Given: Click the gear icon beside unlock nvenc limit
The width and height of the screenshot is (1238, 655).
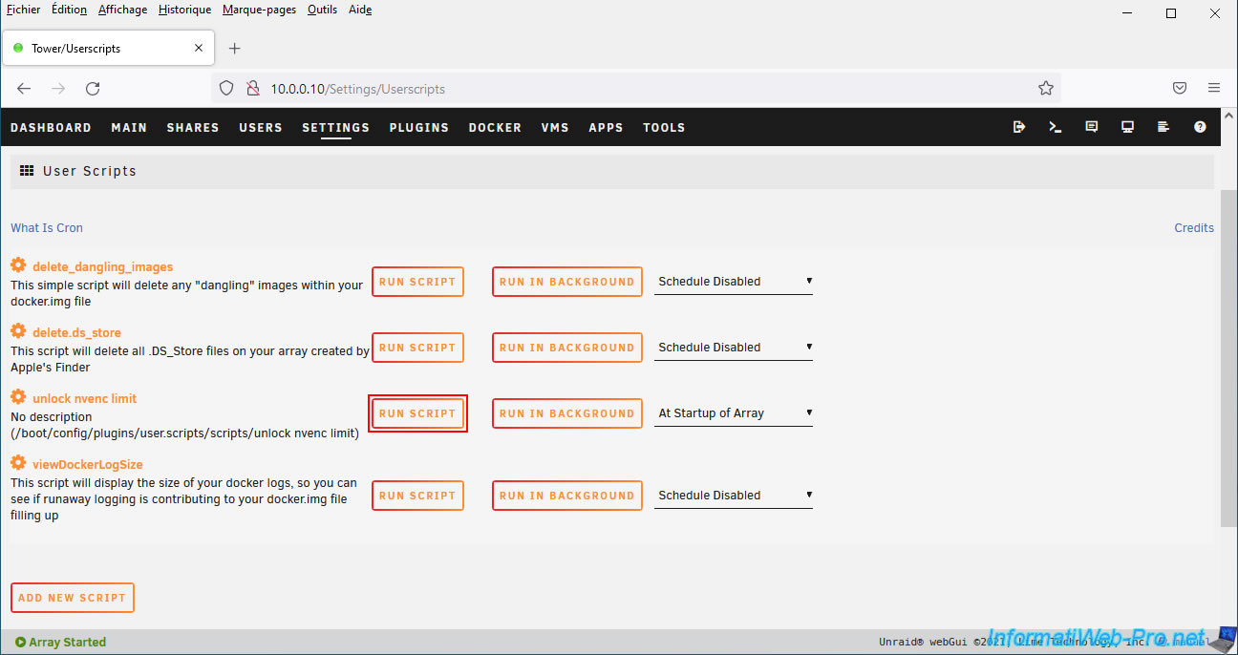Looking at the screenshot, I should 18,397.
